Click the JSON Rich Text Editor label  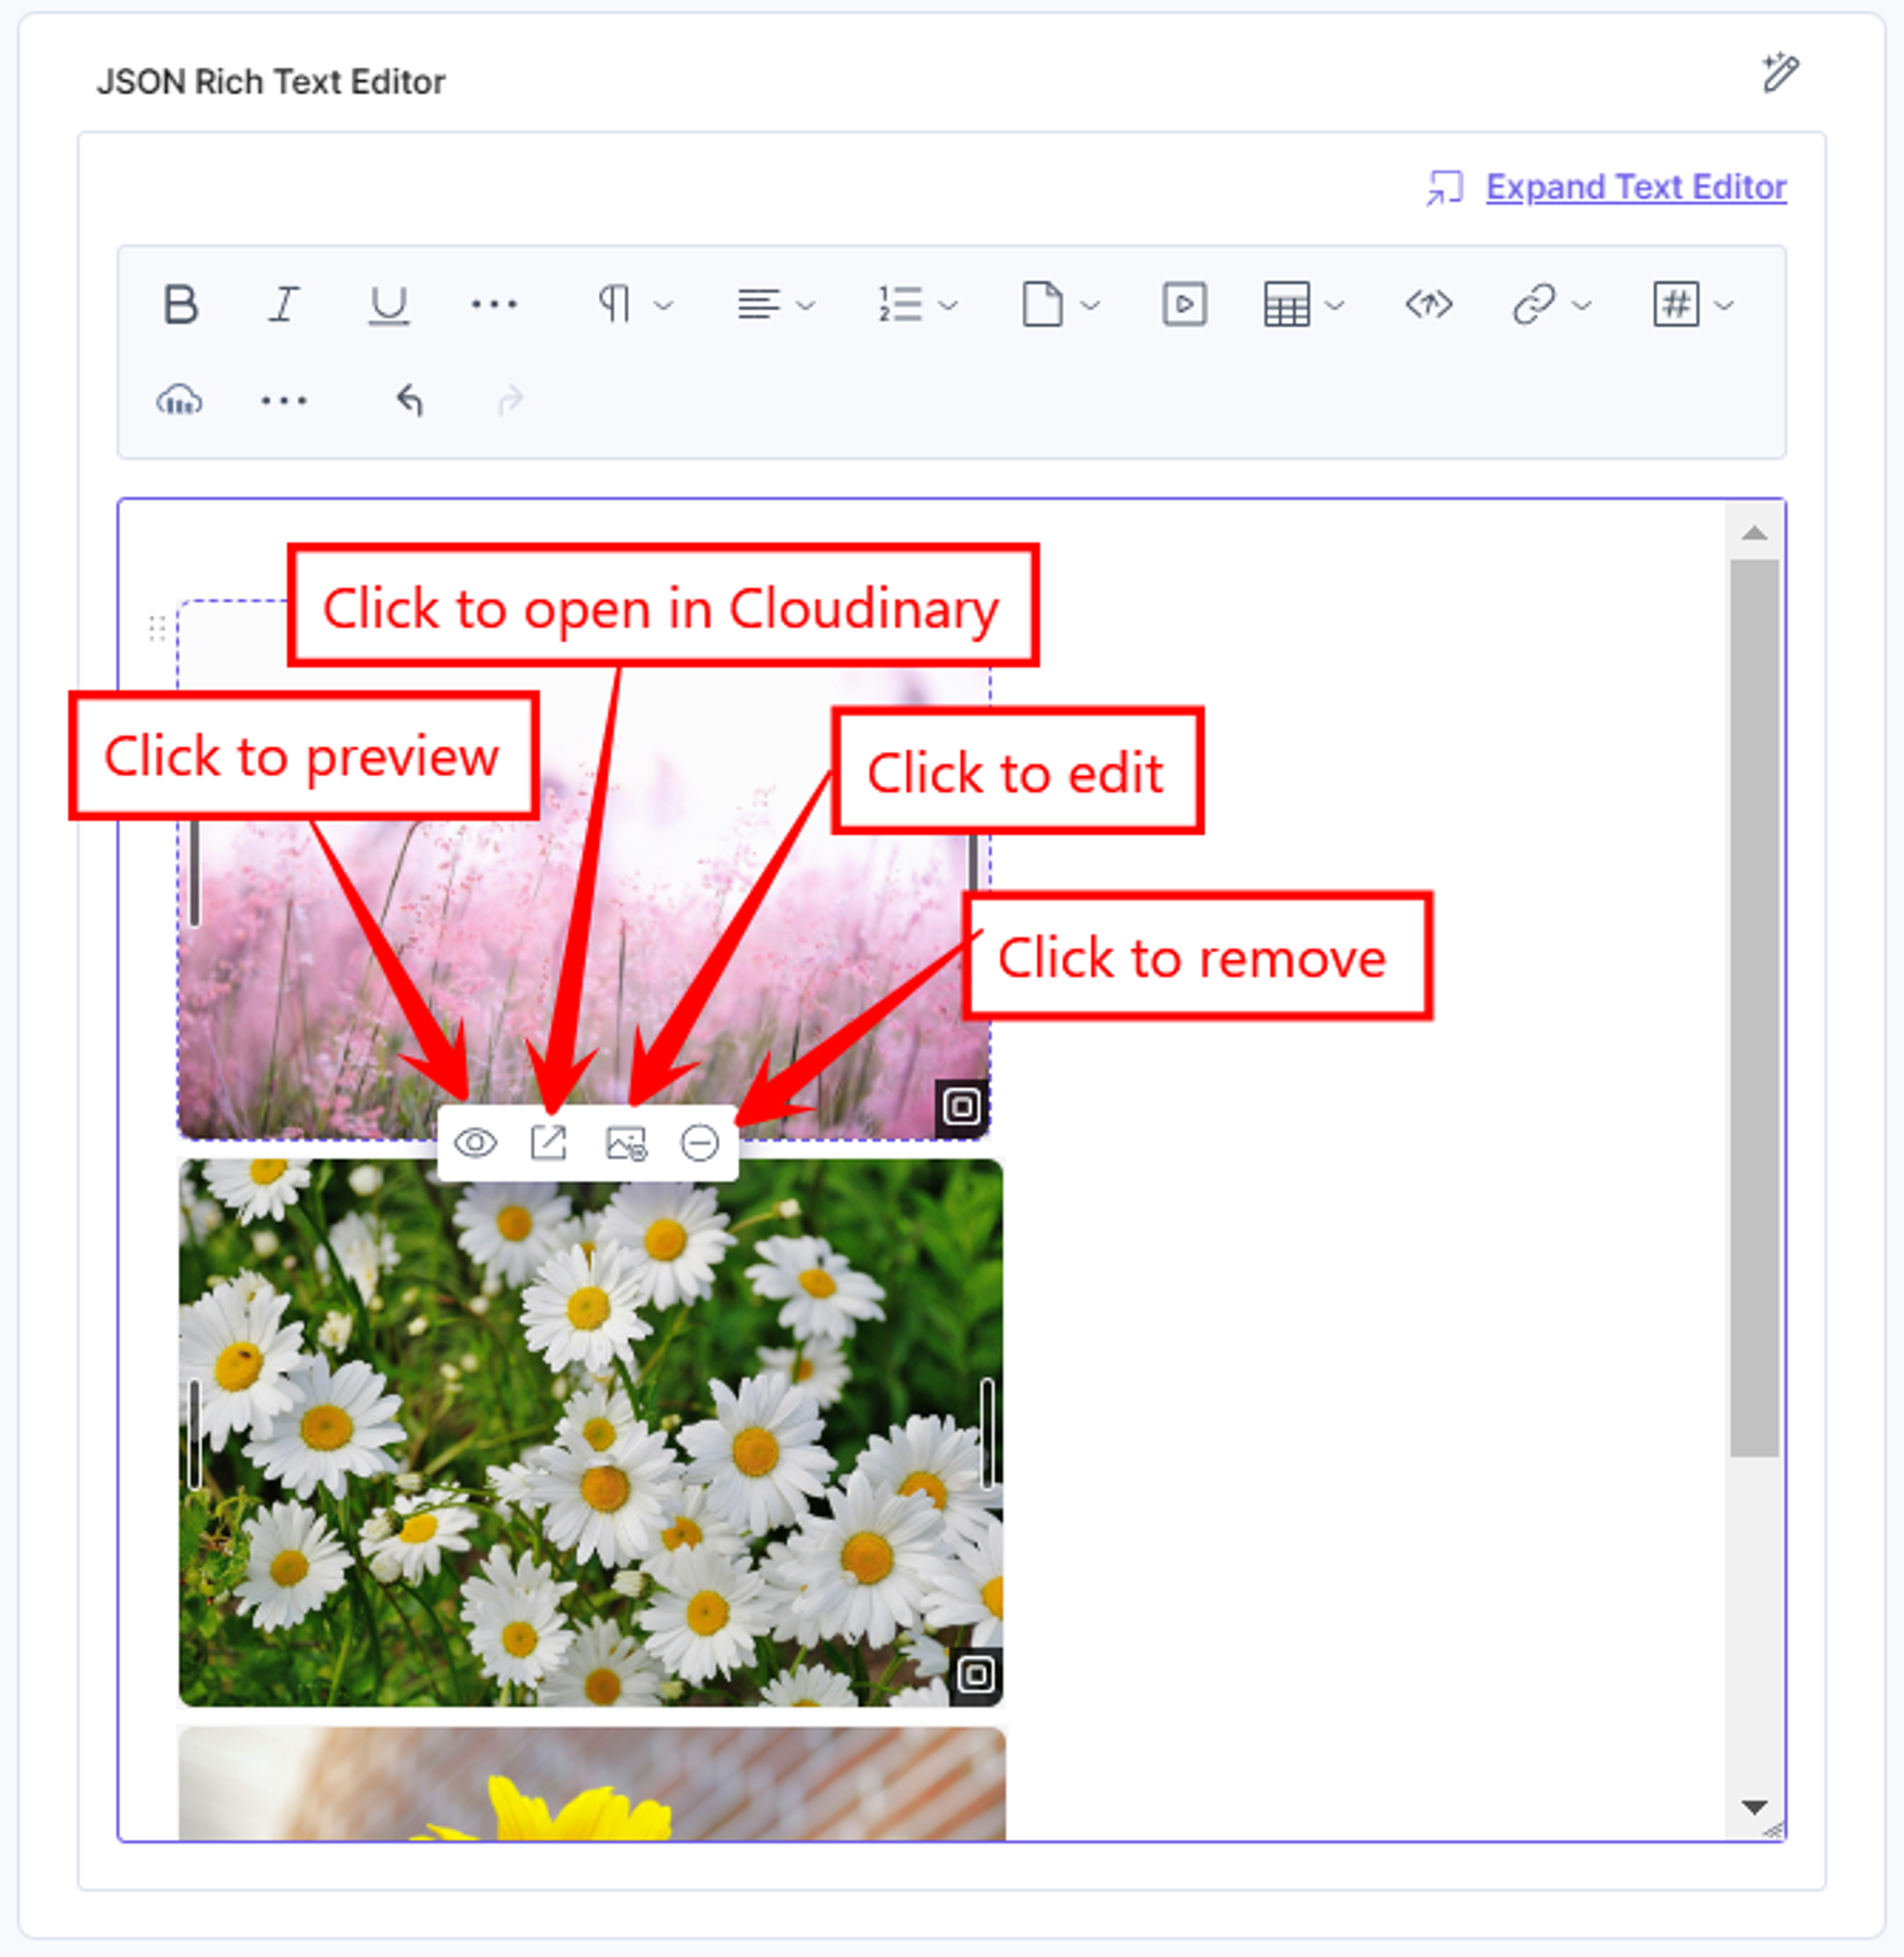271,82
